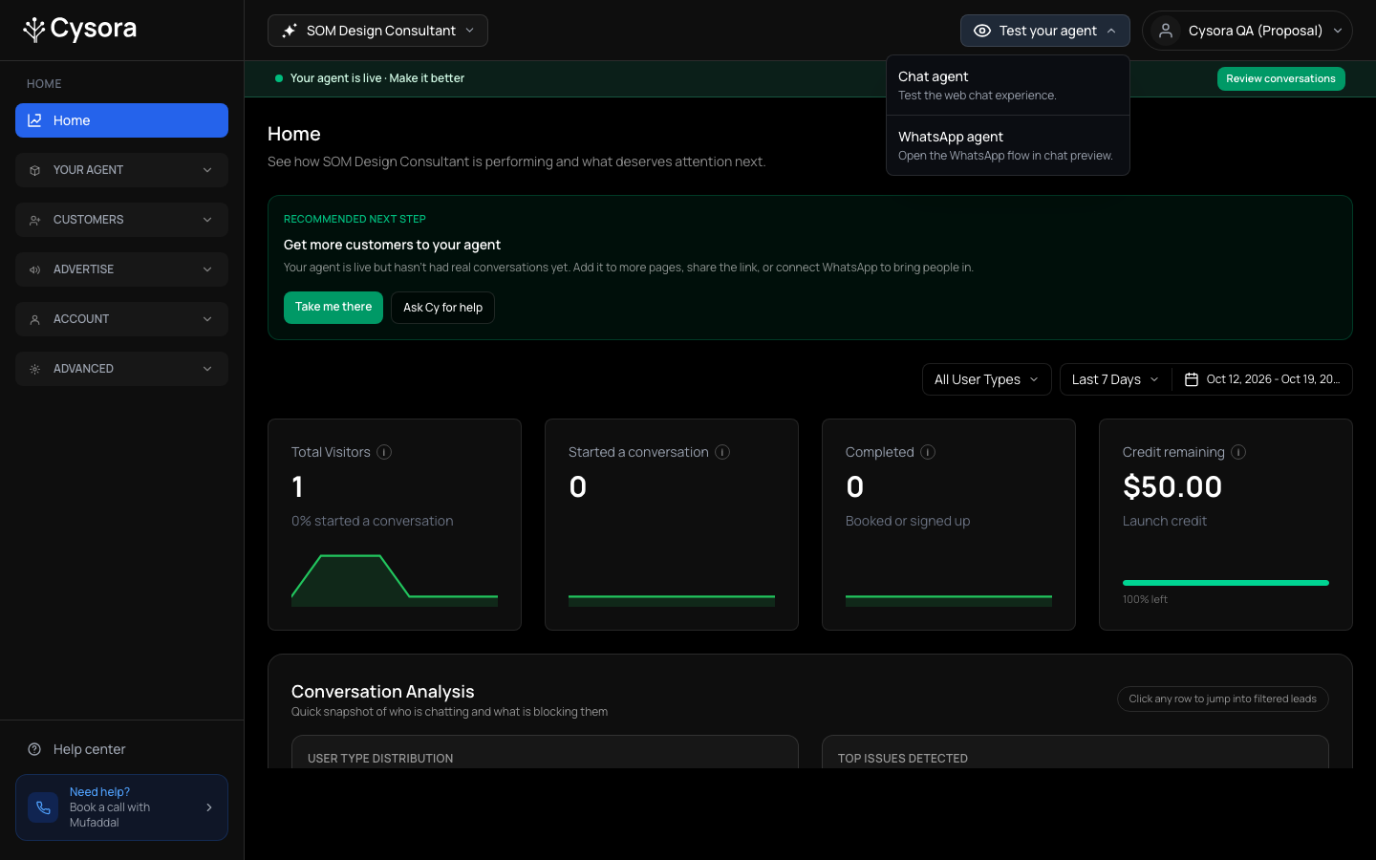The image size is (1376, 860).
Task: Expand the ADVANCED sidebar section
Action: [x=121, y=369]
